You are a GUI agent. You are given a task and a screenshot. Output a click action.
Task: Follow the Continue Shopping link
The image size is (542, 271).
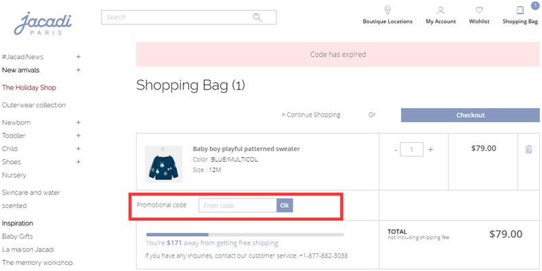click(x=311, y=115)
